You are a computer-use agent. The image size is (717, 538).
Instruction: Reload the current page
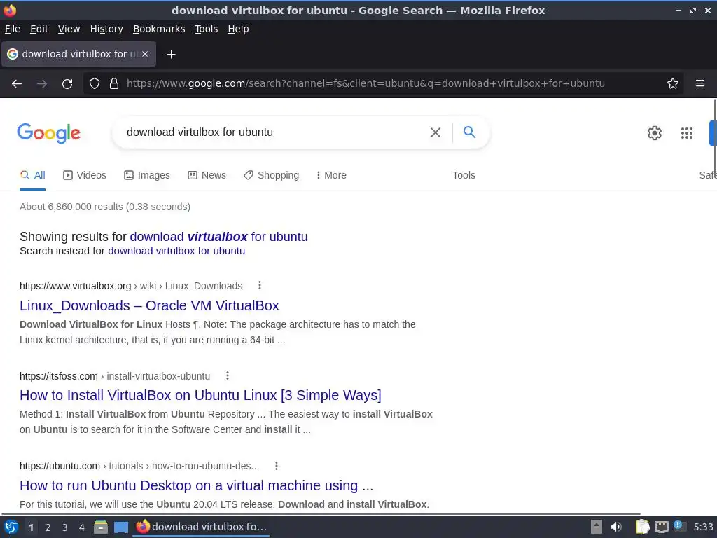67,84
